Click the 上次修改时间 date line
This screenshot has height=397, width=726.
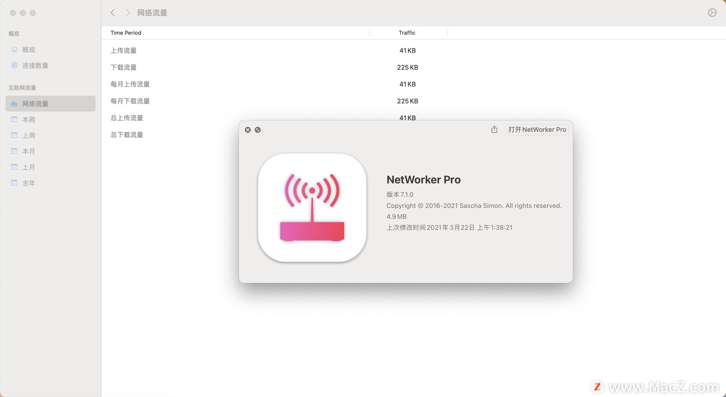click(x=449, y=228)
